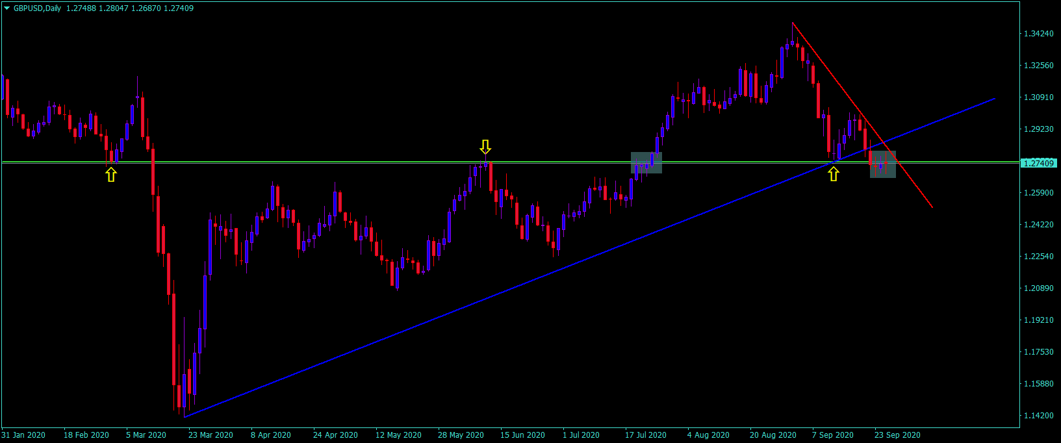Click the 4 Aug 2020 date label

pyautogui.click(x=708, y=435)
